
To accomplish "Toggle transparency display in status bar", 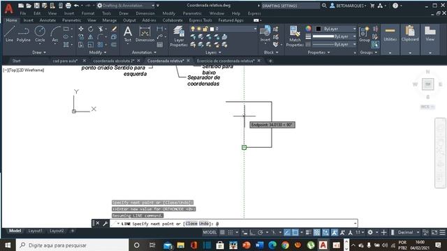I will click(x=316, y=232).
